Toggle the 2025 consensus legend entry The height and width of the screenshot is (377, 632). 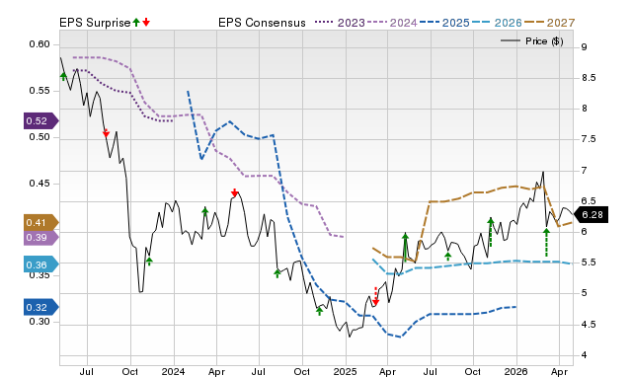coord(444,23)
